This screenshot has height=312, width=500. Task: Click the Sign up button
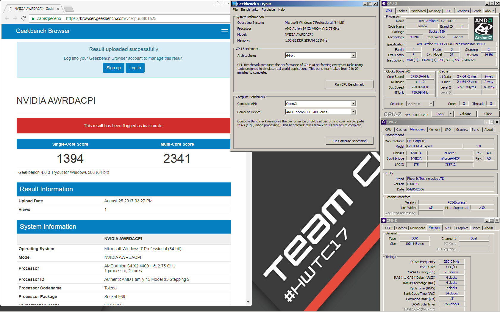point(113,68)
